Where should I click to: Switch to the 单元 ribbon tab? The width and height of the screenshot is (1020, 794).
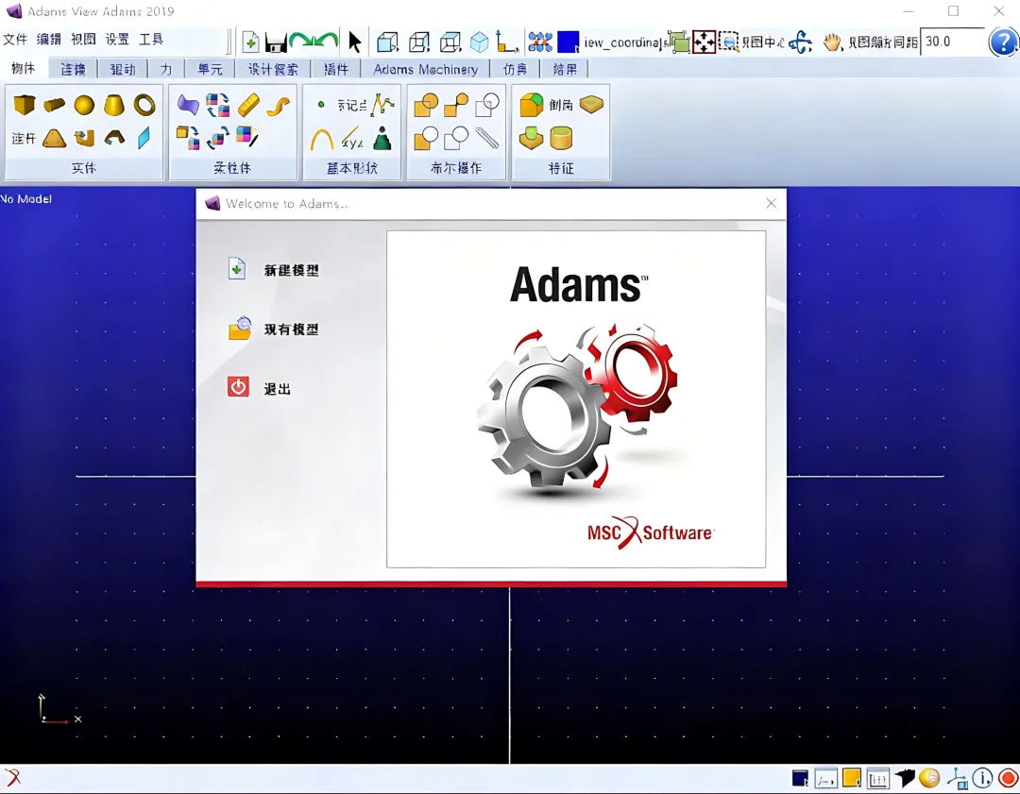tap(210, 69)
